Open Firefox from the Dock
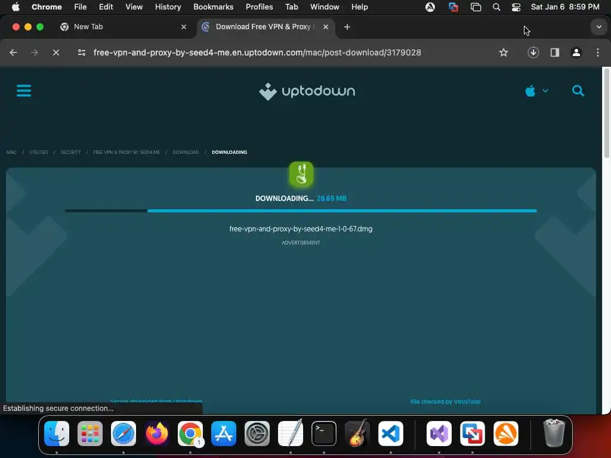 pos(157,434)
